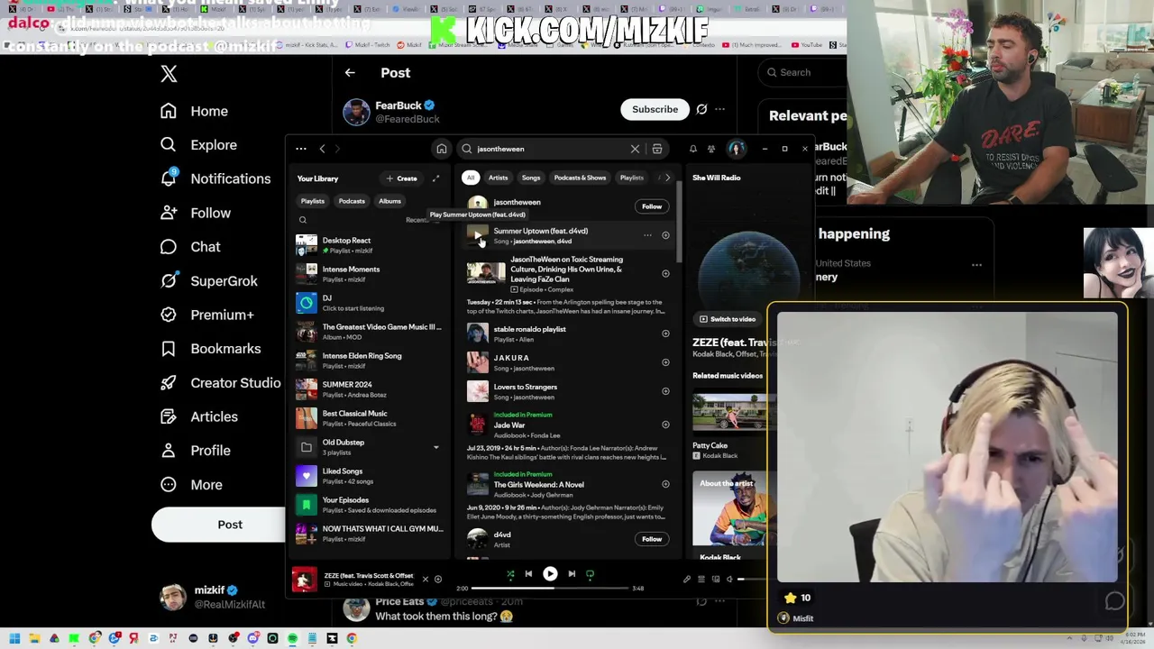Dismiss ZEZE now-playing X icon
This screenshot has width=1154, height=649.
(426, 580)
